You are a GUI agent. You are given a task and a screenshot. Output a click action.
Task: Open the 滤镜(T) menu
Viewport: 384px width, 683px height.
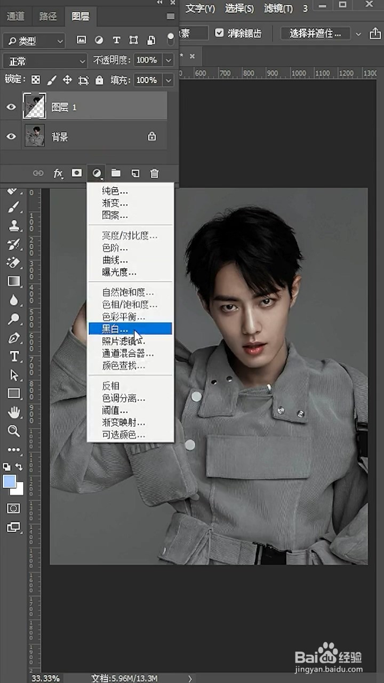point(278,8)
